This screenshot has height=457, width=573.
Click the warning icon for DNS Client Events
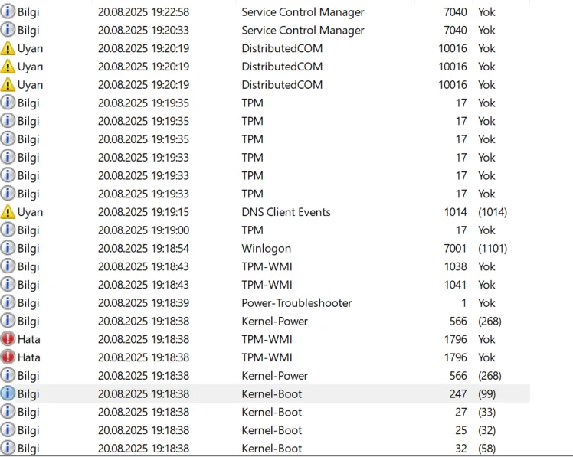(8, 212)
